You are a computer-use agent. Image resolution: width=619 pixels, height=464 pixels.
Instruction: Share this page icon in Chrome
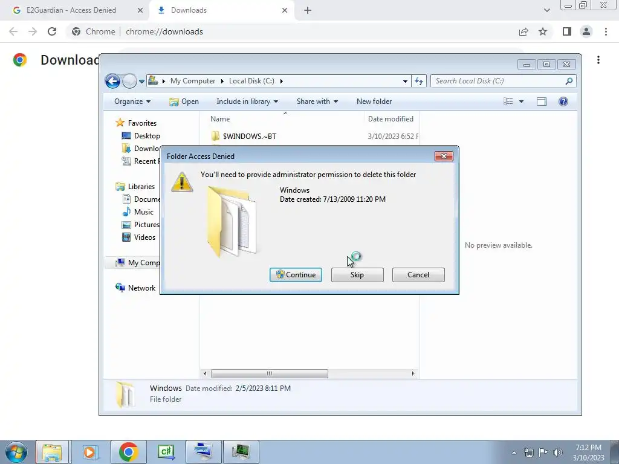pos(523,31)
